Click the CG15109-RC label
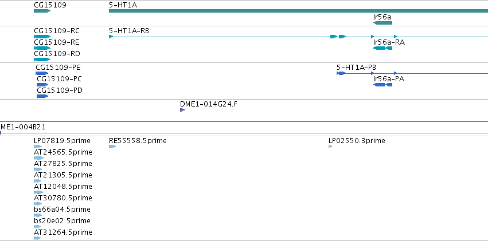Image resolution: width=488 pixels, height=241 pixels. 57,31
